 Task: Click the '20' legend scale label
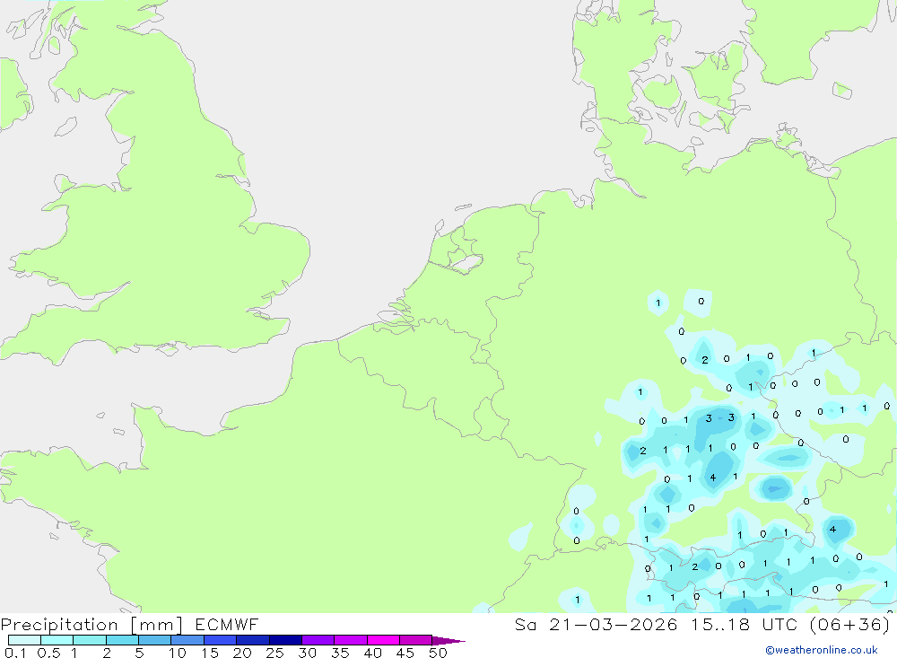(x=242, y=653)
